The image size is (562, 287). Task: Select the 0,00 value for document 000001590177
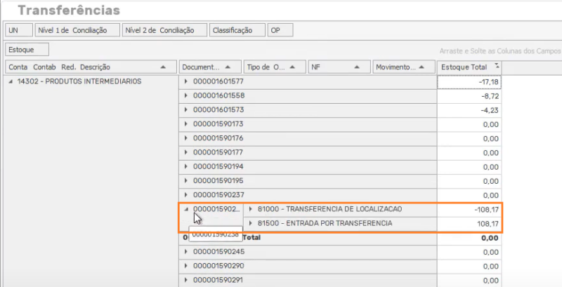click(469, 153)
